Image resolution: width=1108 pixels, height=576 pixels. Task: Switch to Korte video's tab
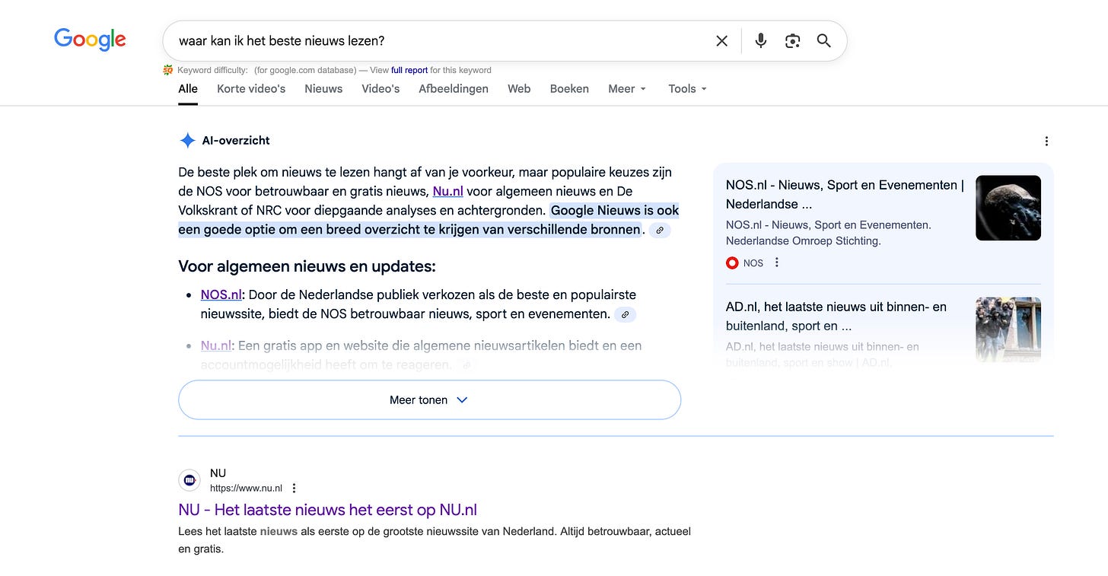pos(251,88)
